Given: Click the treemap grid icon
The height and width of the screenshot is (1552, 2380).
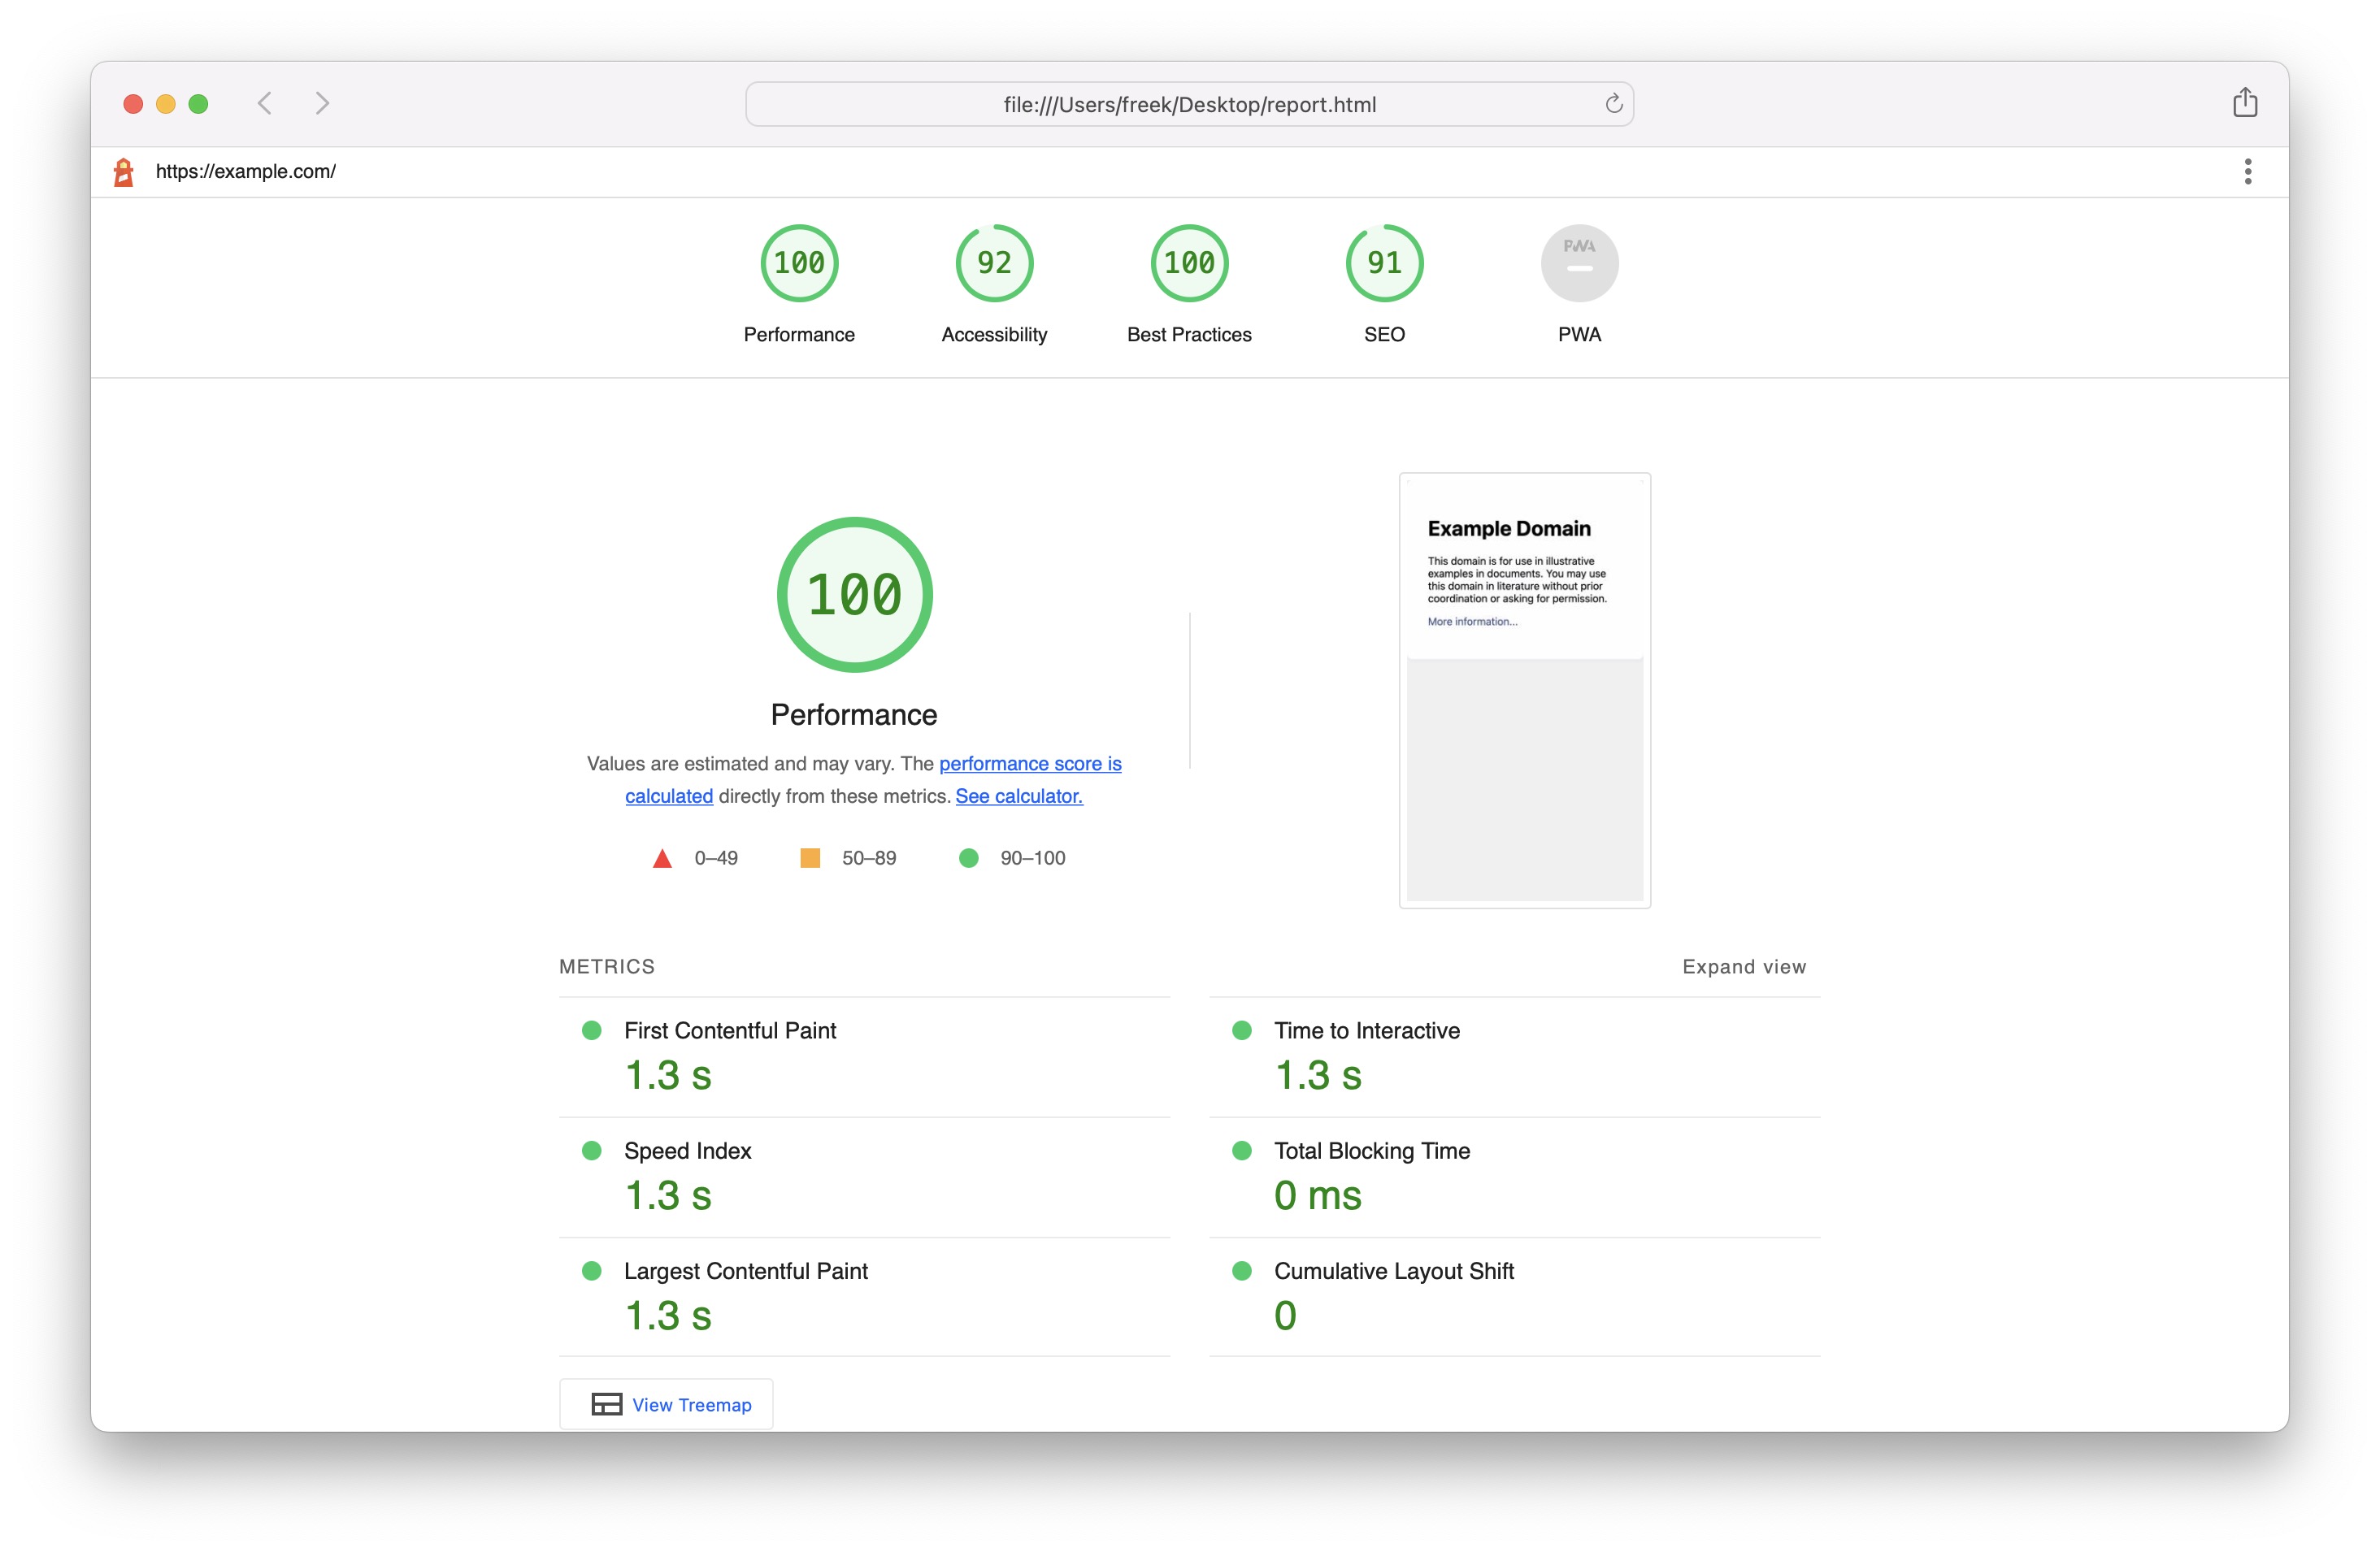Looking at the screenshot, I should 607,1404.
